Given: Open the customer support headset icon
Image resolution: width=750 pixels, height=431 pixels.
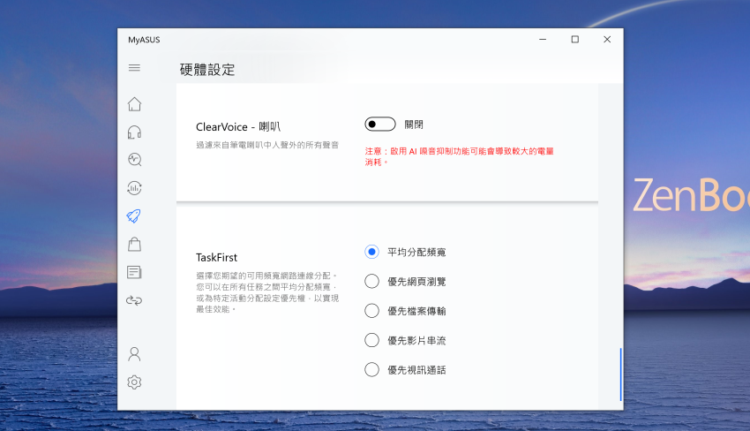Looking at the screenshot, I should click(x=134, y=132).
